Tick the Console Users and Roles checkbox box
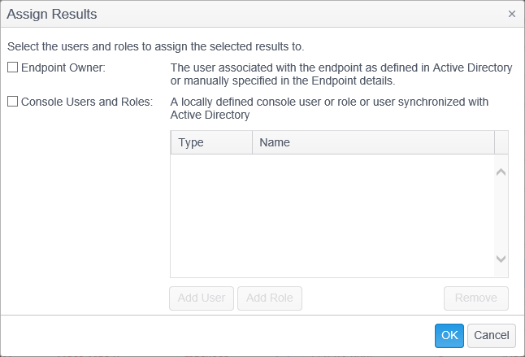This screenshot has height=357, width=525. coord(12,102)
